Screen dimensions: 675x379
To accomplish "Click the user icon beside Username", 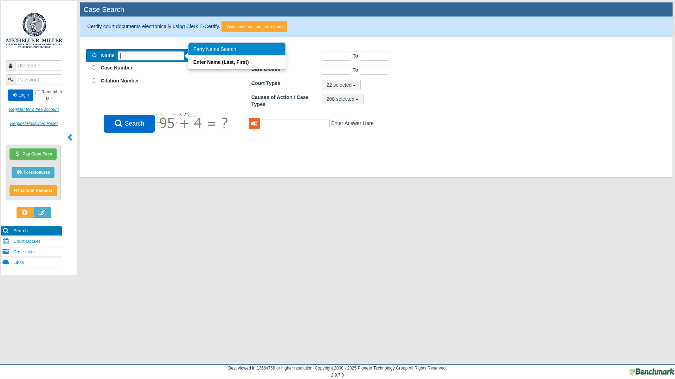I will [x=11, y=66].
